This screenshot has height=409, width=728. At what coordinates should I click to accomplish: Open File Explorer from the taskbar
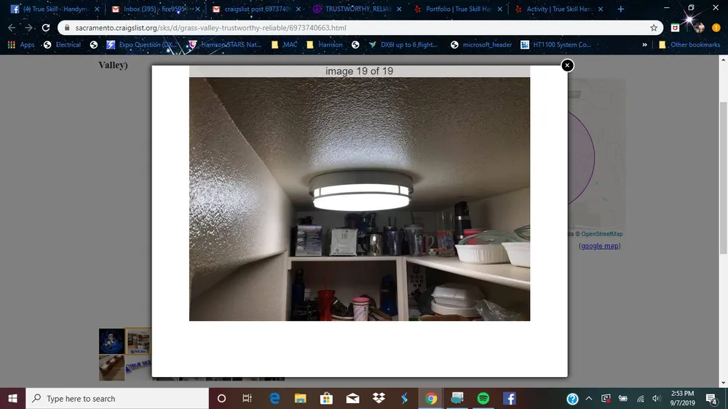pyautogui.click(x=301, y=398)
